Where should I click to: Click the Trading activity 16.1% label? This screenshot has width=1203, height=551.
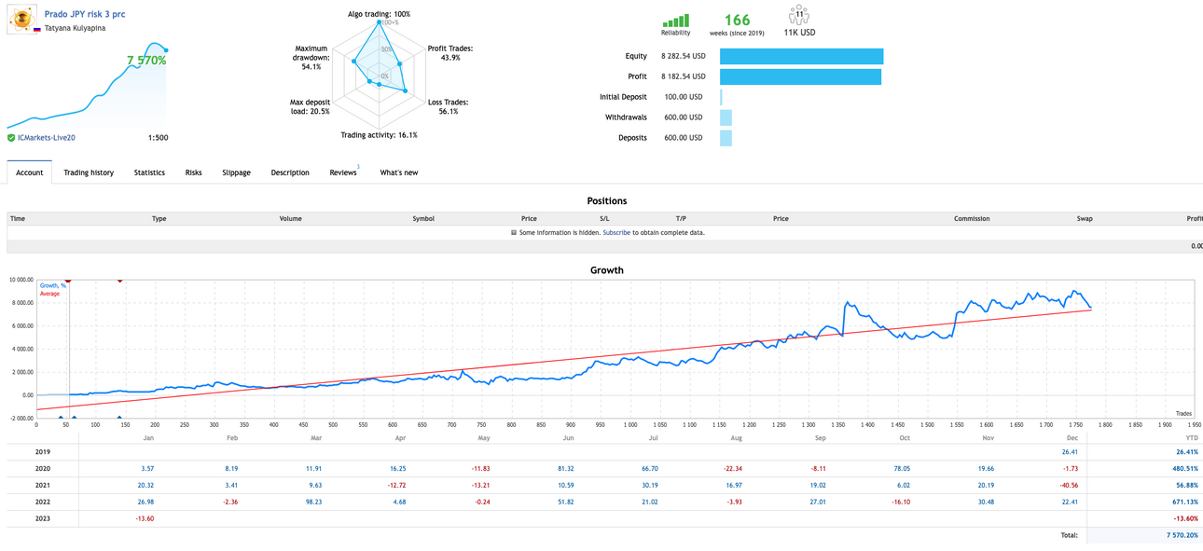379,135
